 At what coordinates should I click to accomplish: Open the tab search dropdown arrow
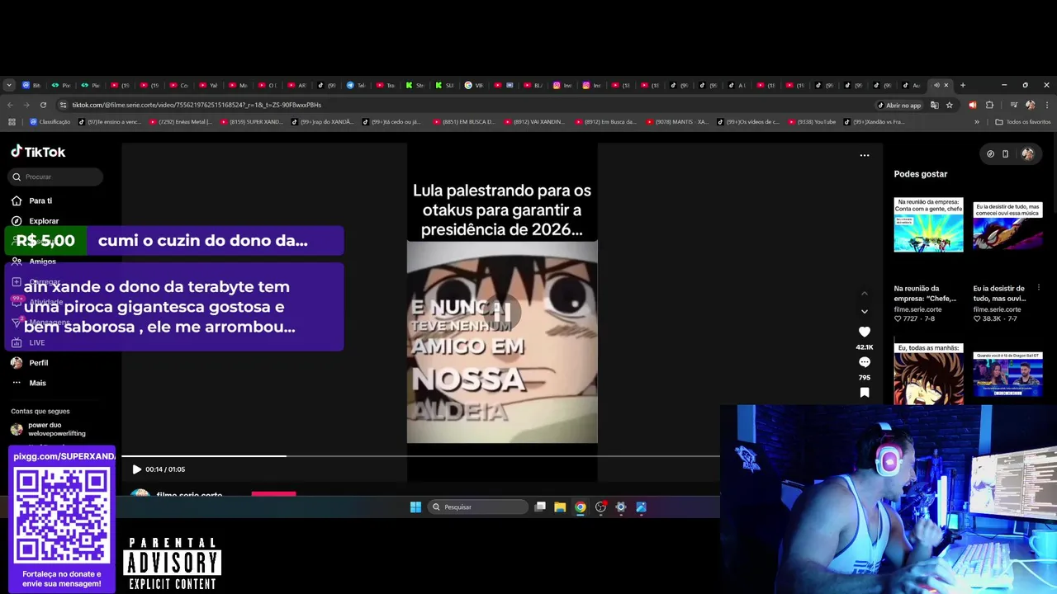tap(9, 85)
